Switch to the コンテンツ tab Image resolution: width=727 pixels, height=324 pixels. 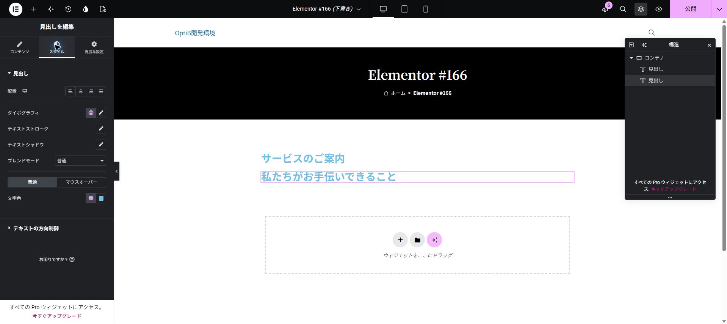pos(20,47)
